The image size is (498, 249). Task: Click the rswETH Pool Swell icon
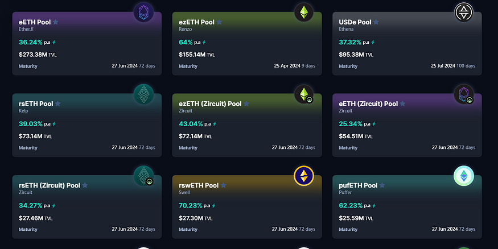[x=304, y=176]
